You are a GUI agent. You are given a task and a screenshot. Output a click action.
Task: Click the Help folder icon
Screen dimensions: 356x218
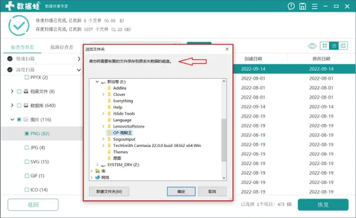pyautogui.click(x=109, y=107)
